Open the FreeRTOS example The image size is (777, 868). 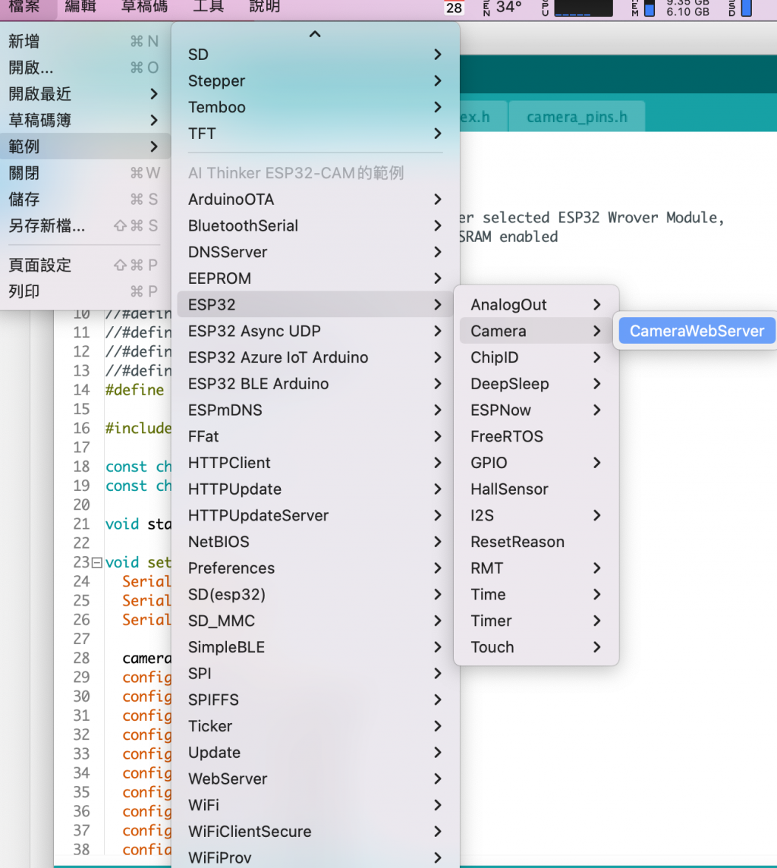pyautogui.click(x=536, y=436)
